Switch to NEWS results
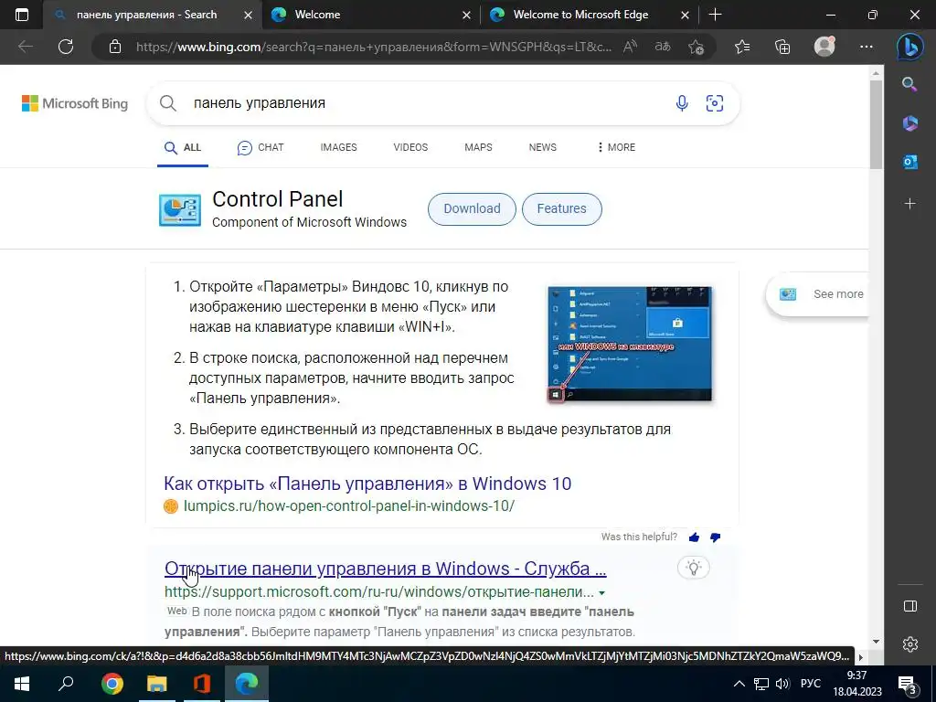Screen dimensions: 936x702 click(x=543, y=147)
